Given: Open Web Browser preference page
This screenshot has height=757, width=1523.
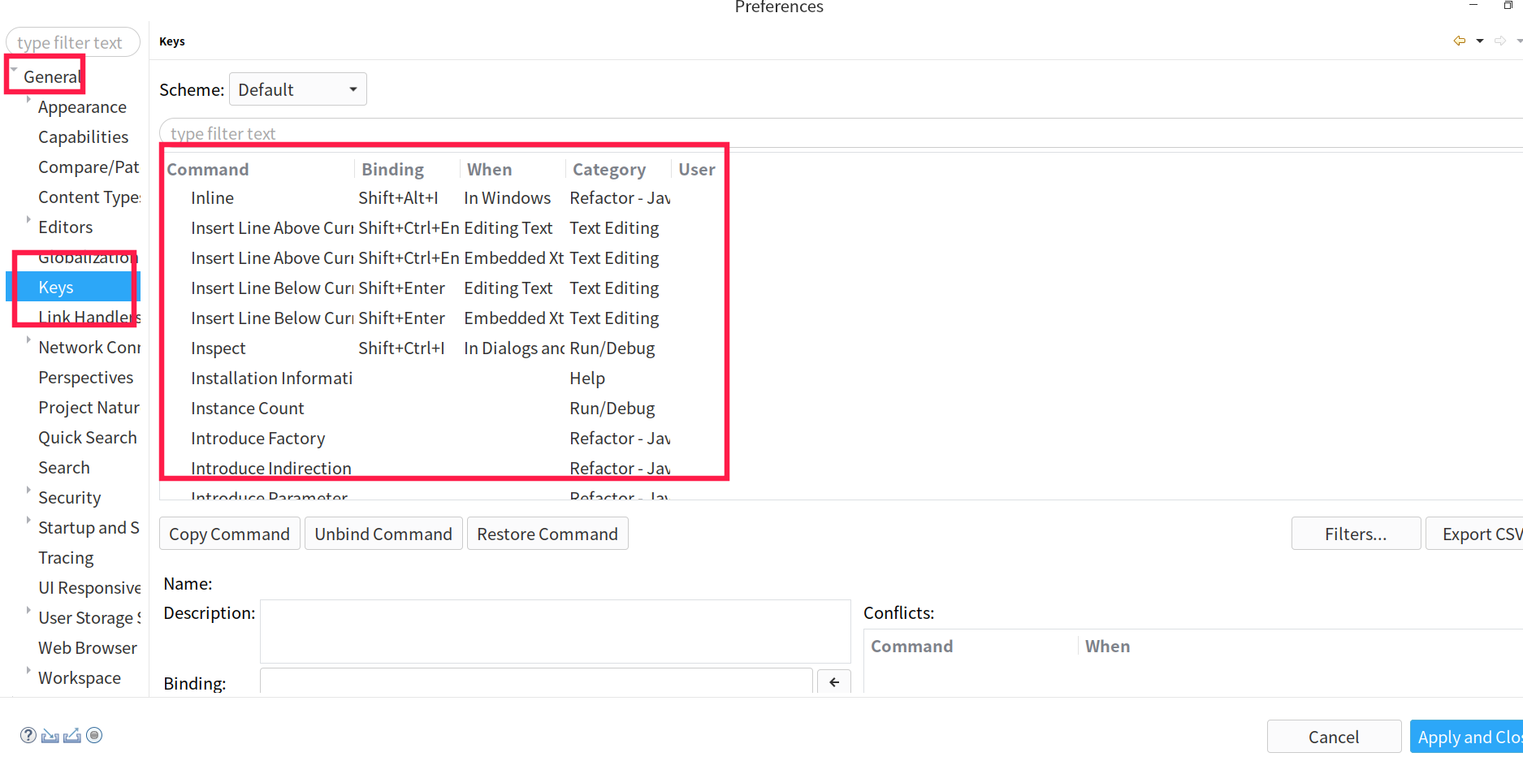Looking at the screenshot, I should (88, 648).
